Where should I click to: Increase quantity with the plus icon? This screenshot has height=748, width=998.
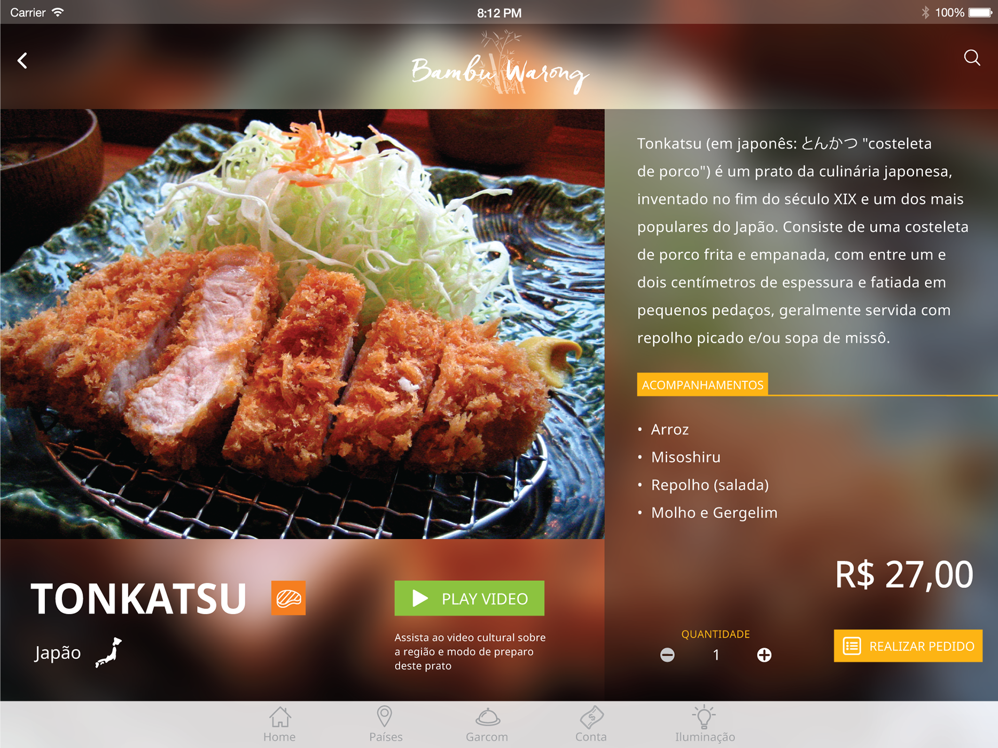tap(764, 655)
